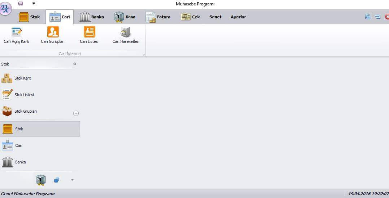This screenshot has width=389, height=198.
Task: Switch to the Fatura ribbon tab
Action: [x=158, y=17]
